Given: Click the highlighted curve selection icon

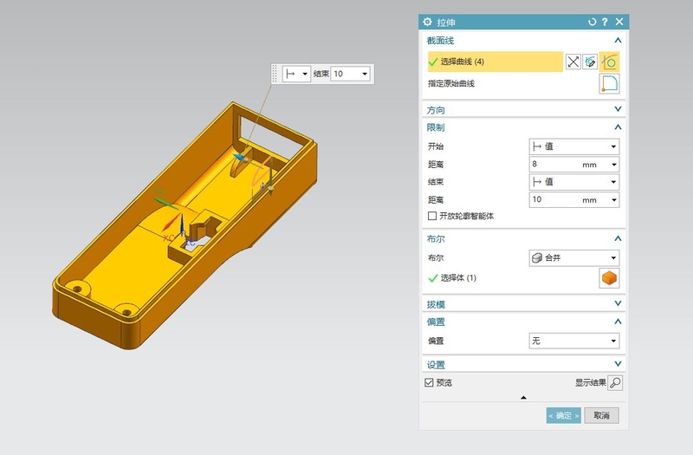Looking at the screenshot, I should [611, 62].
